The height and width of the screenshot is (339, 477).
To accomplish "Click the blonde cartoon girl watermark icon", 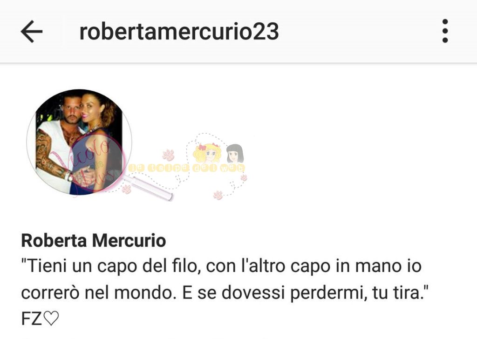I will point(206,153).
